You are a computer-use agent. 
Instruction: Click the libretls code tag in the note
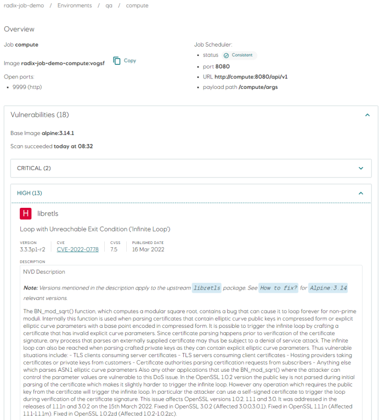point(207,288)
